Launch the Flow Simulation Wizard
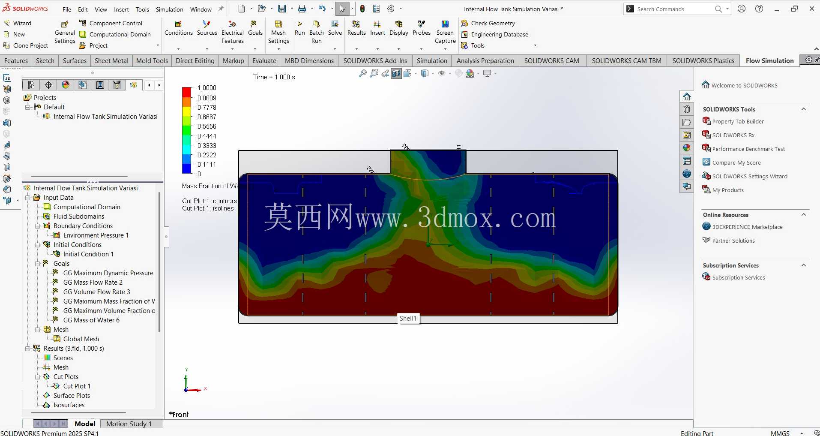The image size is (820, 436). coord(18,23)
